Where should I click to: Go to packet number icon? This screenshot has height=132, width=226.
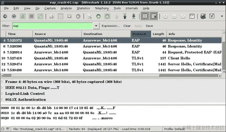click(x=116, y=16)
